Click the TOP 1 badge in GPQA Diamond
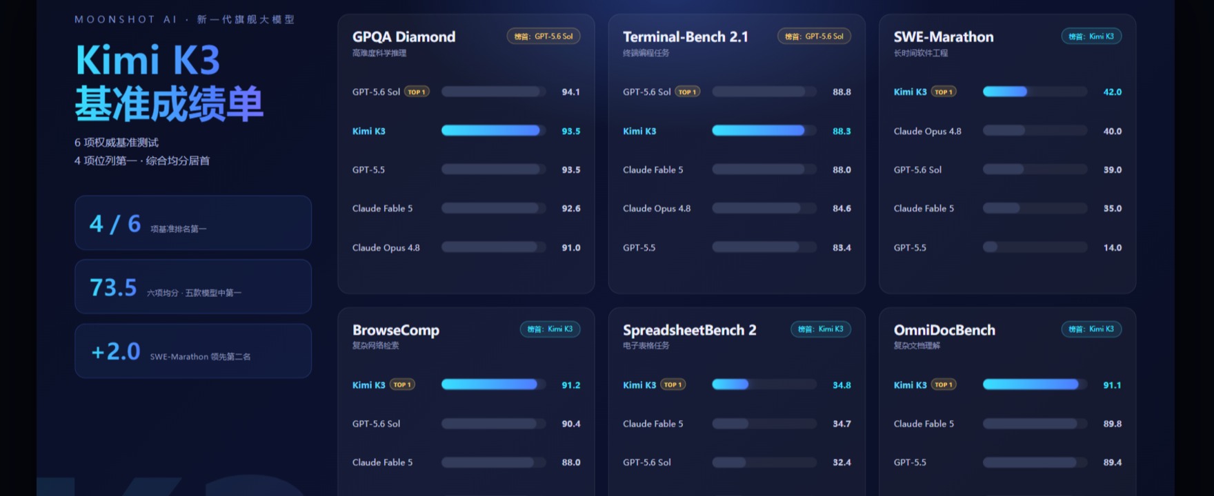 [417, 92]
